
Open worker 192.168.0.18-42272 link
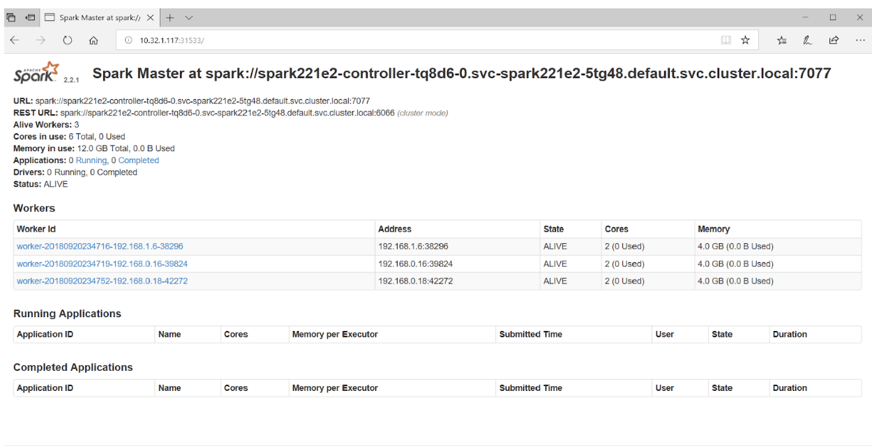coord(102,282)
